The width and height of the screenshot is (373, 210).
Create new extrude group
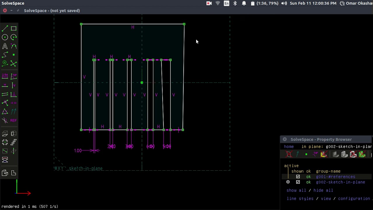[x=5, y=134]
